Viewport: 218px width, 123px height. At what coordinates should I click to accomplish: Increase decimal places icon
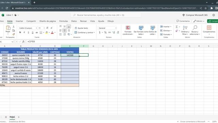tap(114, 32)
